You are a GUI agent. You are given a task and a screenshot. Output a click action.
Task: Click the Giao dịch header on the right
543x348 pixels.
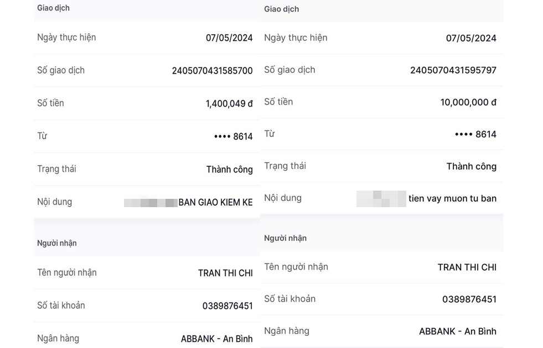coord(282,9)
